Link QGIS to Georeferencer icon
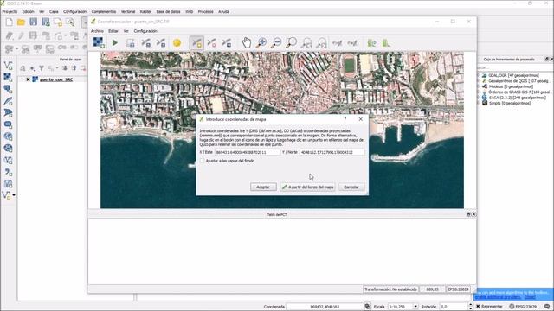This screenshot has height=311, width=554. (352, 42)
